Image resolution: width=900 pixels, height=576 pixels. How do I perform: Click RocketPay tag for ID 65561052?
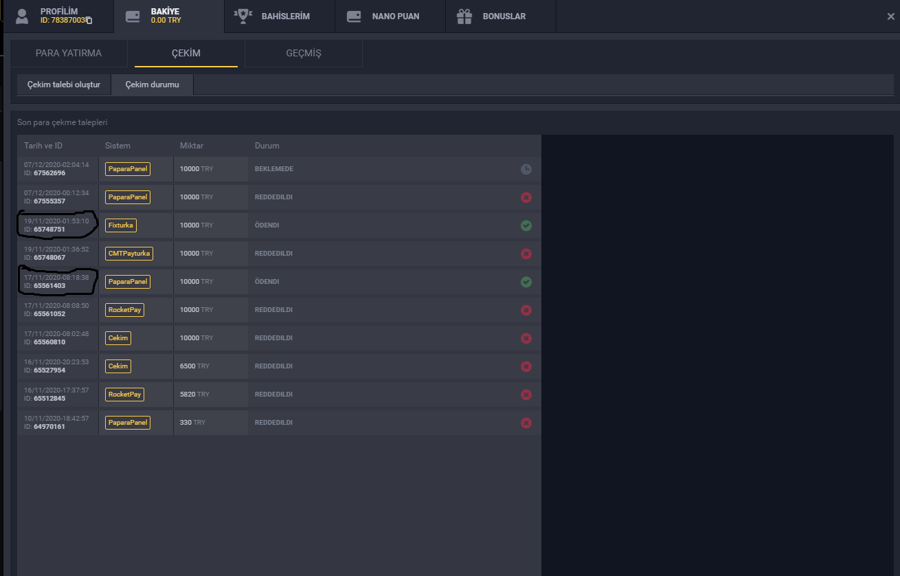tap(125, 310)
